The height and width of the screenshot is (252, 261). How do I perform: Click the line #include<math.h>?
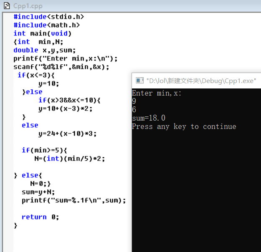coord(47,25)
